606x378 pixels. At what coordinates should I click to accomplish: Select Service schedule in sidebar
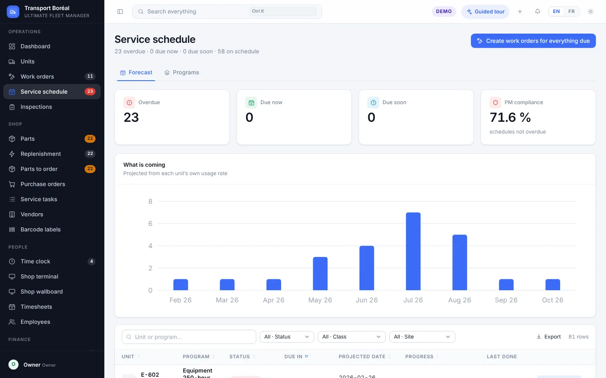52,92
